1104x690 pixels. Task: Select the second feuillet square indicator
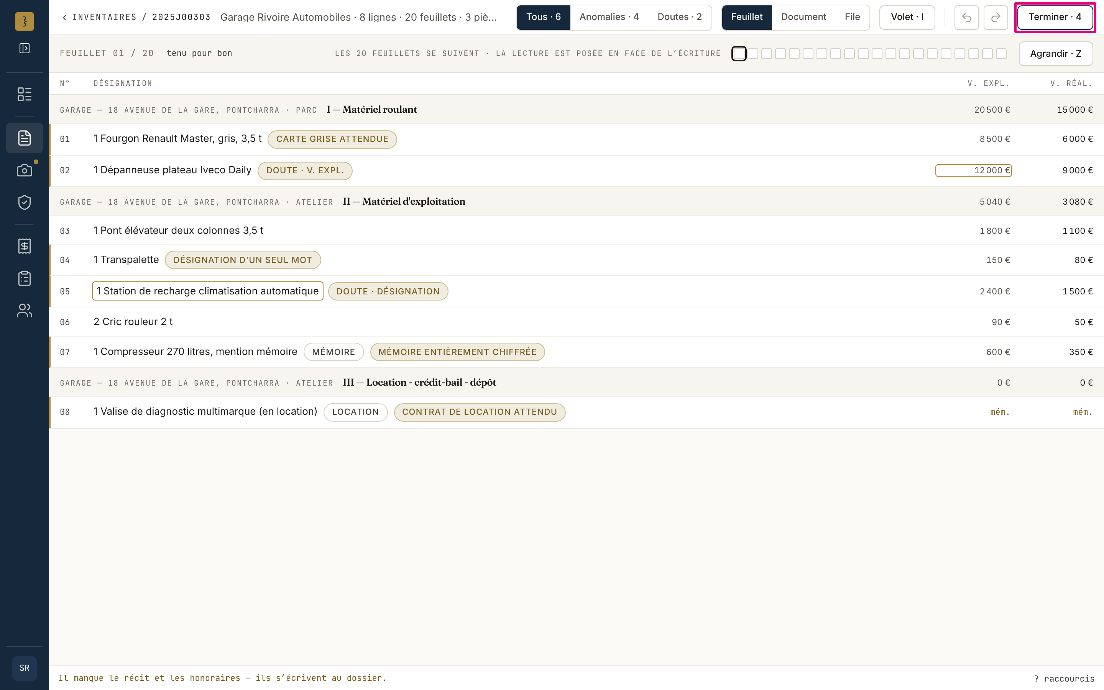point(753,53)
